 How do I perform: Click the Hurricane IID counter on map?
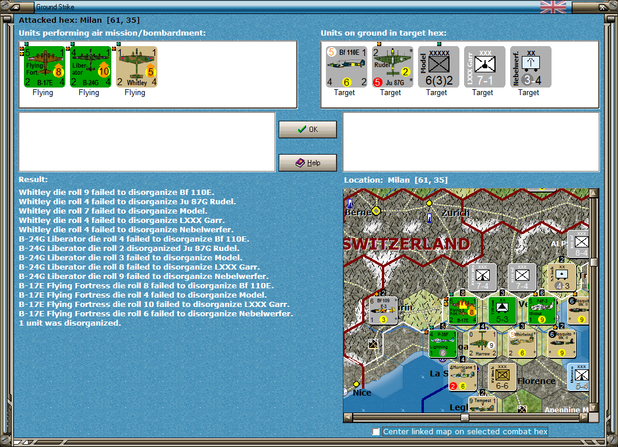(x=463, y=377)
